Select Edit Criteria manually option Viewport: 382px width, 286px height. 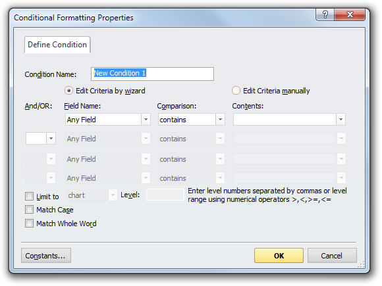tap(236, 91)
